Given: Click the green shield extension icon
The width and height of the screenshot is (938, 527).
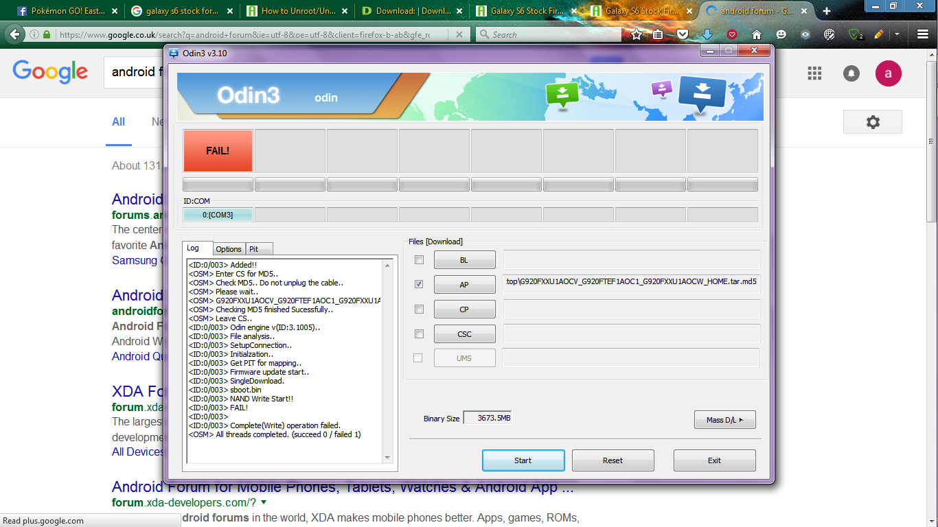Looking at the screenshot, I should coord(855,34).
